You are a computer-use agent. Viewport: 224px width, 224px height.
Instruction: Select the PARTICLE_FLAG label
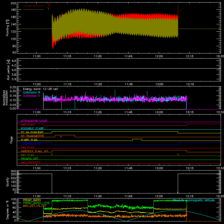point(31,151)
